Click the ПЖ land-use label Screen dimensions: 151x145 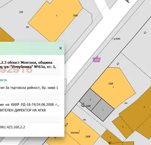coord(21,12)
